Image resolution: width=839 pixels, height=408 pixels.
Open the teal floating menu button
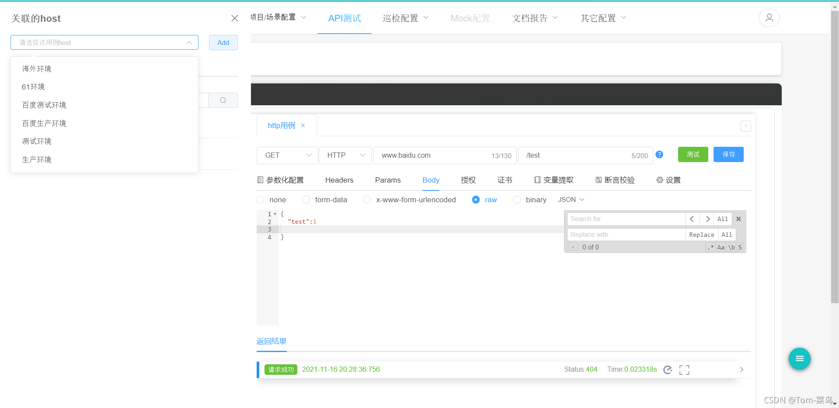pos(800,359)
